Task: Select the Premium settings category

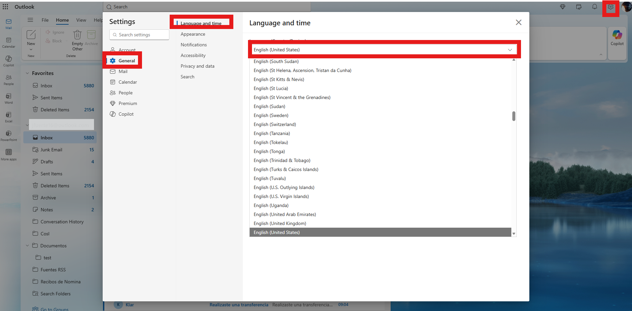Action: pyautogui.click(x=128, y=103)
